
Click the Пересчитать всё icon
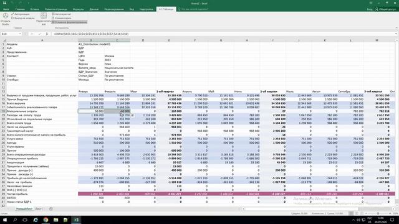44,19
